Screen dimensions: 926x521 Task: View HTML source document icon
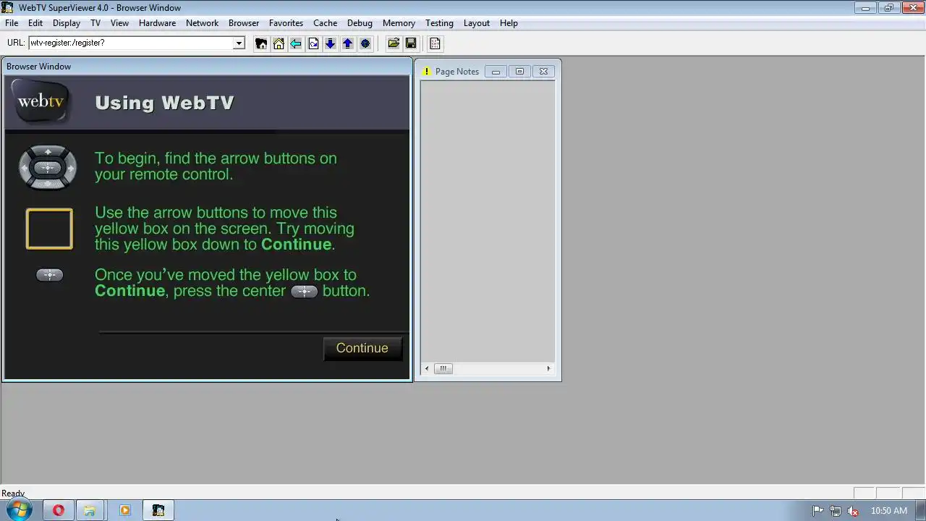click(x=435, y=43)
